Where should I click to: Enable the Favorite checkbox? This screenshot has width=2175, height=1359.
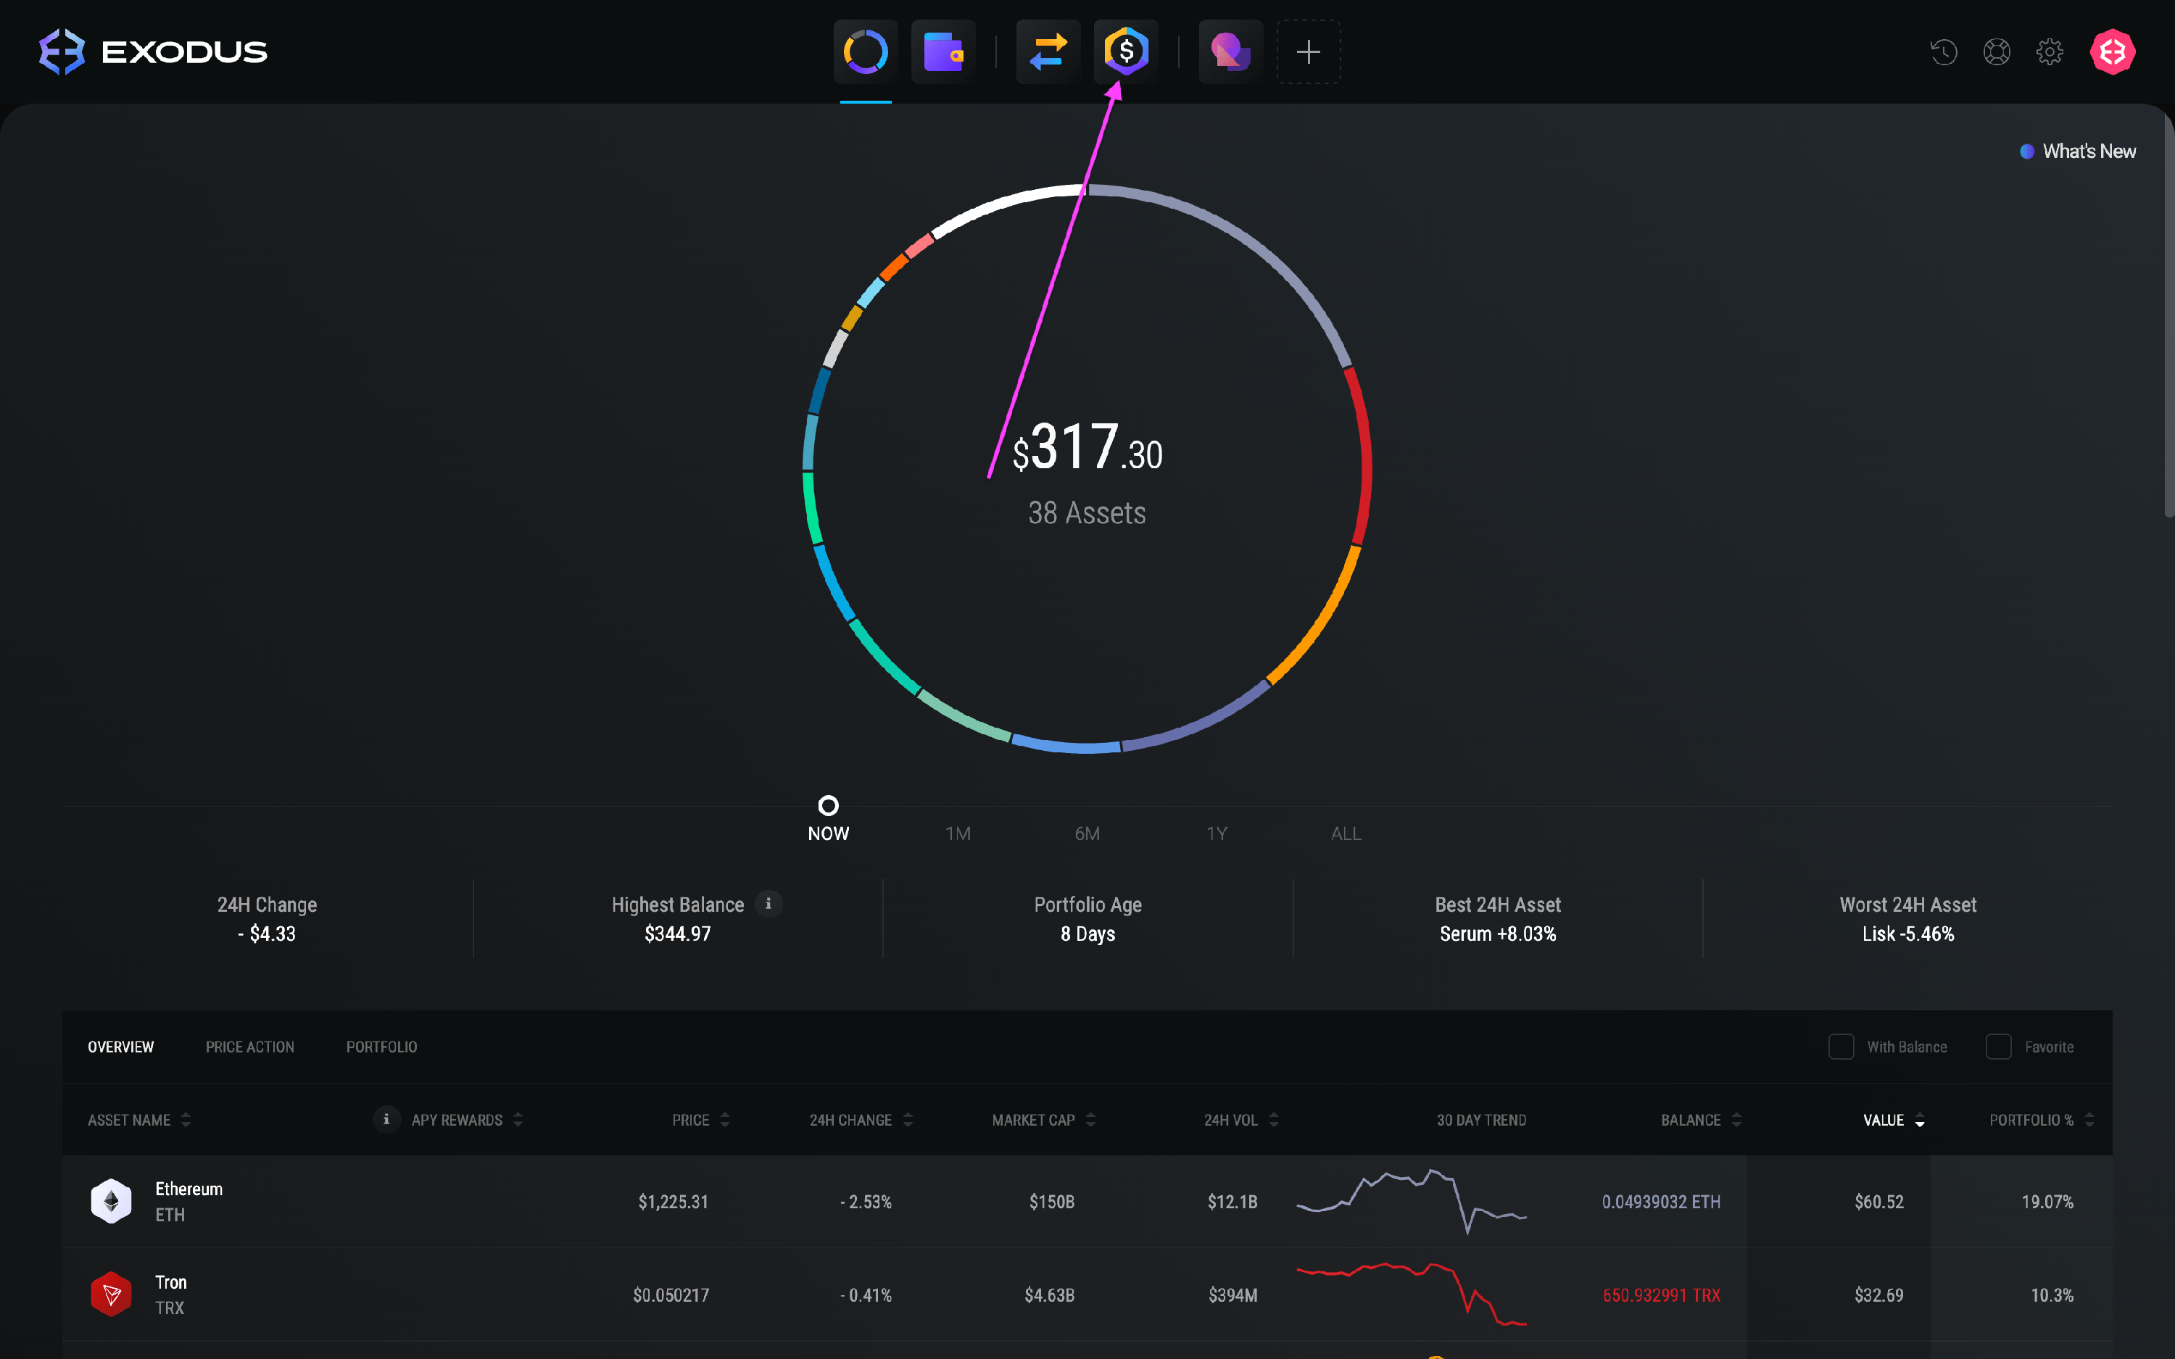(x=1998, y=1046)
